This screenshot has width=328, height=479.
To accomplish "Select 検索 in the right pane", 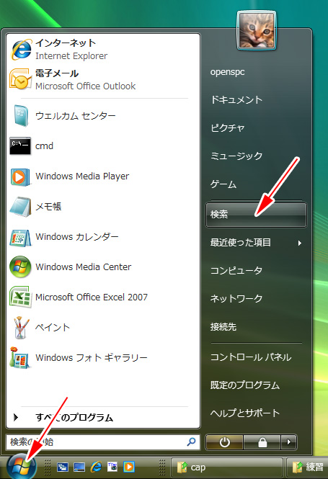I will pyautogui.click(x=256, y=215).
